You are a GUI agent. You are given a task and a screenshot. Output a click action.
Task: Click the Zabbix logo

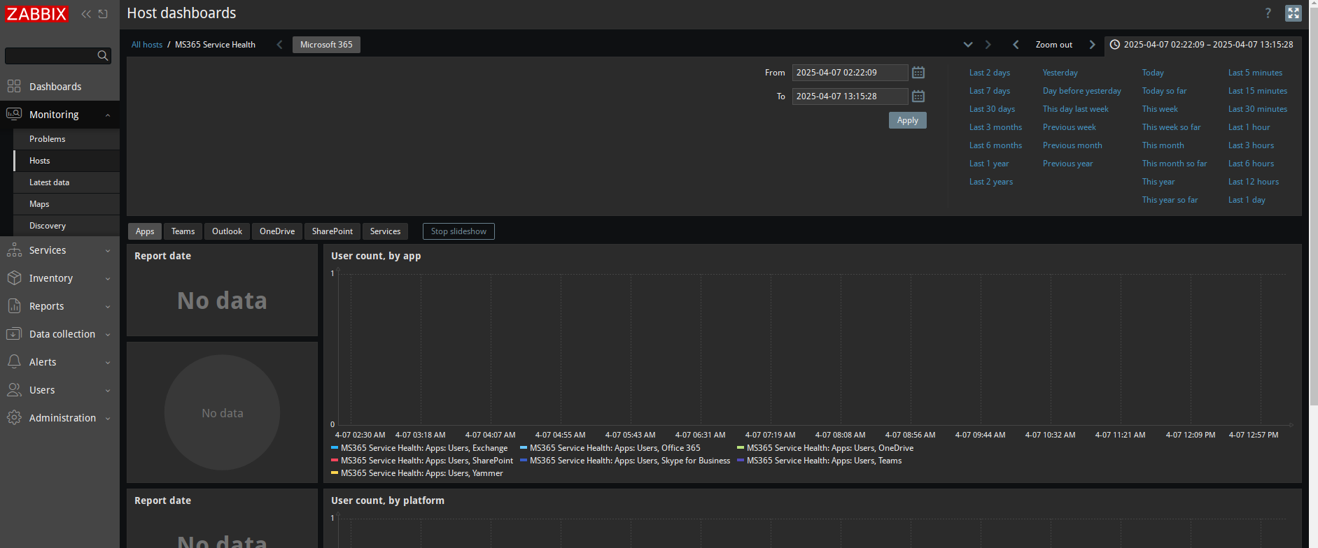(36, 13)
